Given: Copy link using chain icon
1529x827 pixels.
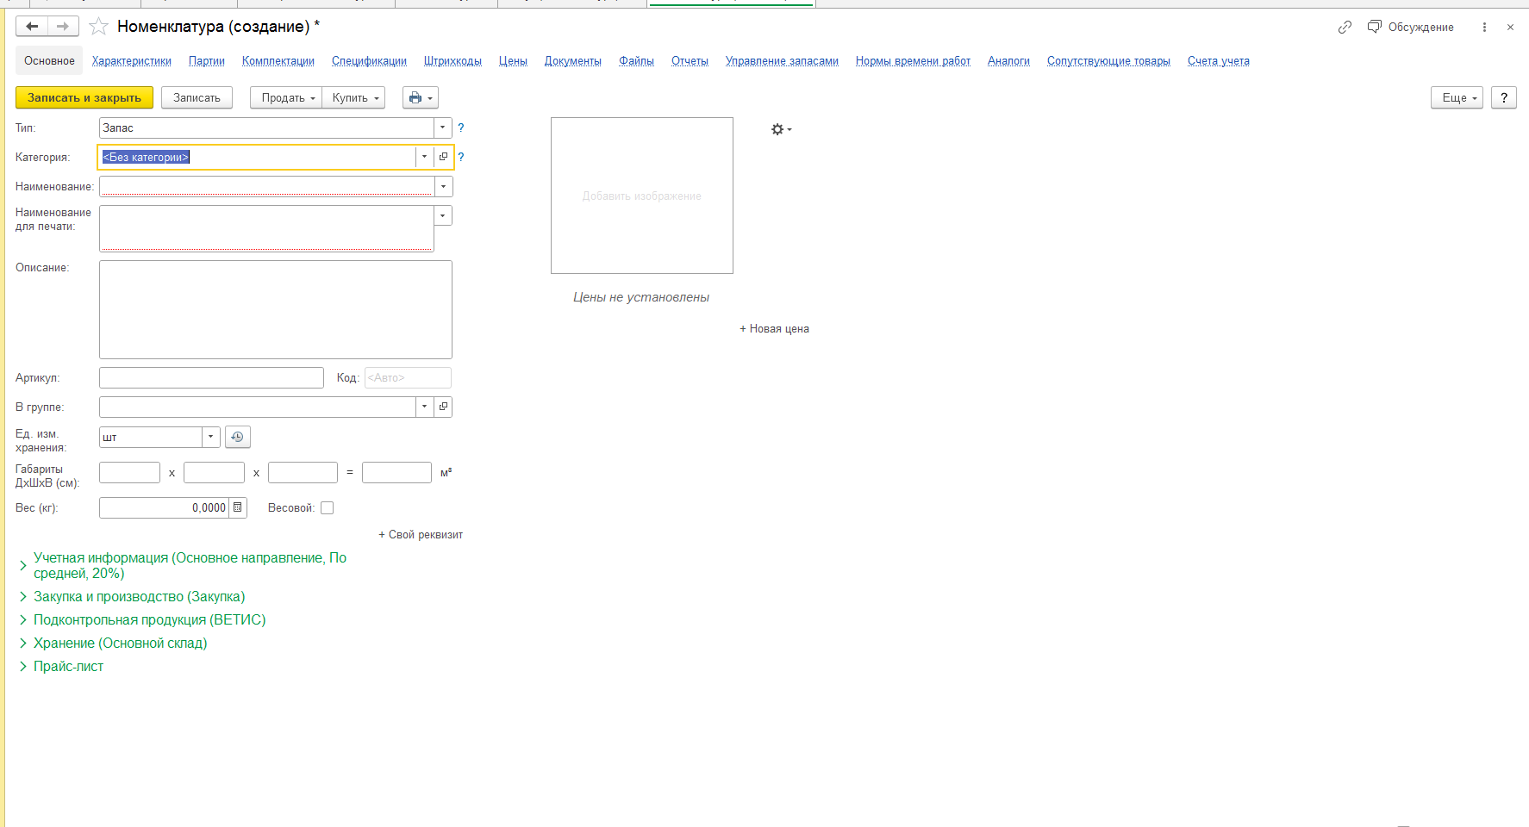Looking at the screenshot, I should 1345,28.
